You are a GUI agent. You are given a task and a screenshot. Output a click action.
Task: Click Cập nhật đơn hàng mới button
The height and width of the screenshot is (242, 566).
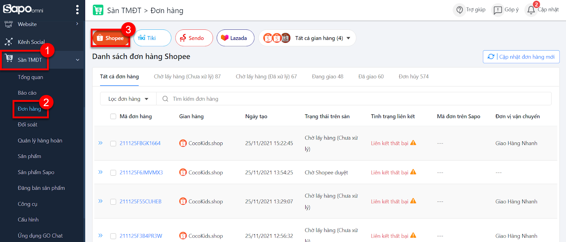521,57
